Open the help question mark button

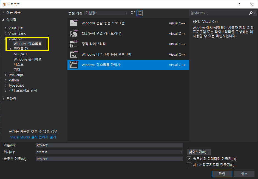[x=239, y=4]
